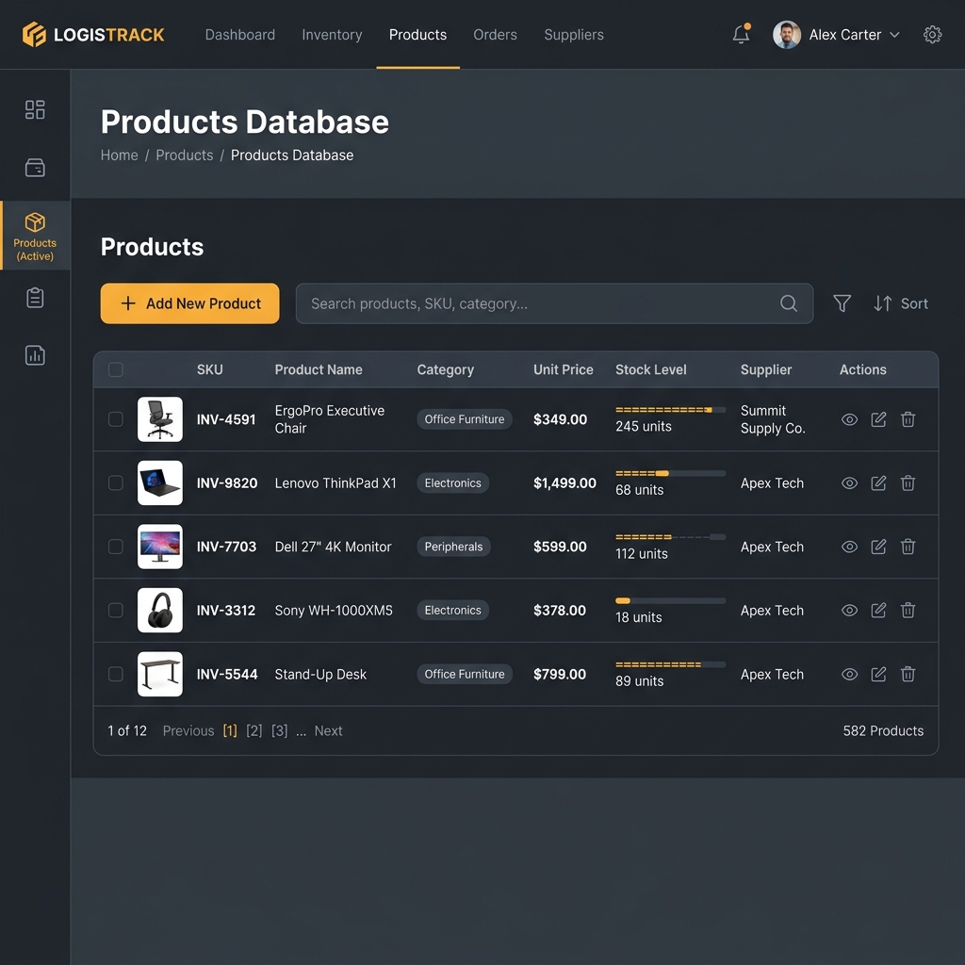The height and width of the screenshot is (965, 965).
Task: Click the Peripherals category tag
Action: (453, 547)
